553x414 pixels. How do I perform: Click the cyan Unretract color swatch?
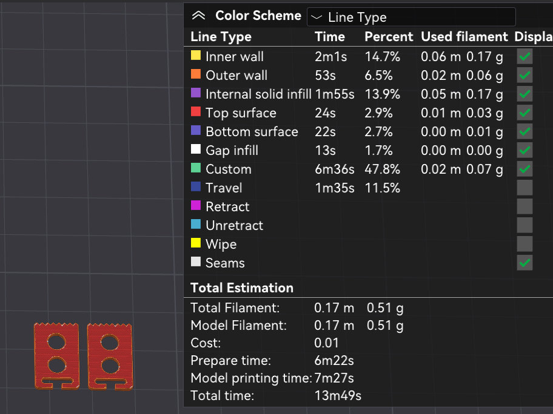click(x=196, y=224)
